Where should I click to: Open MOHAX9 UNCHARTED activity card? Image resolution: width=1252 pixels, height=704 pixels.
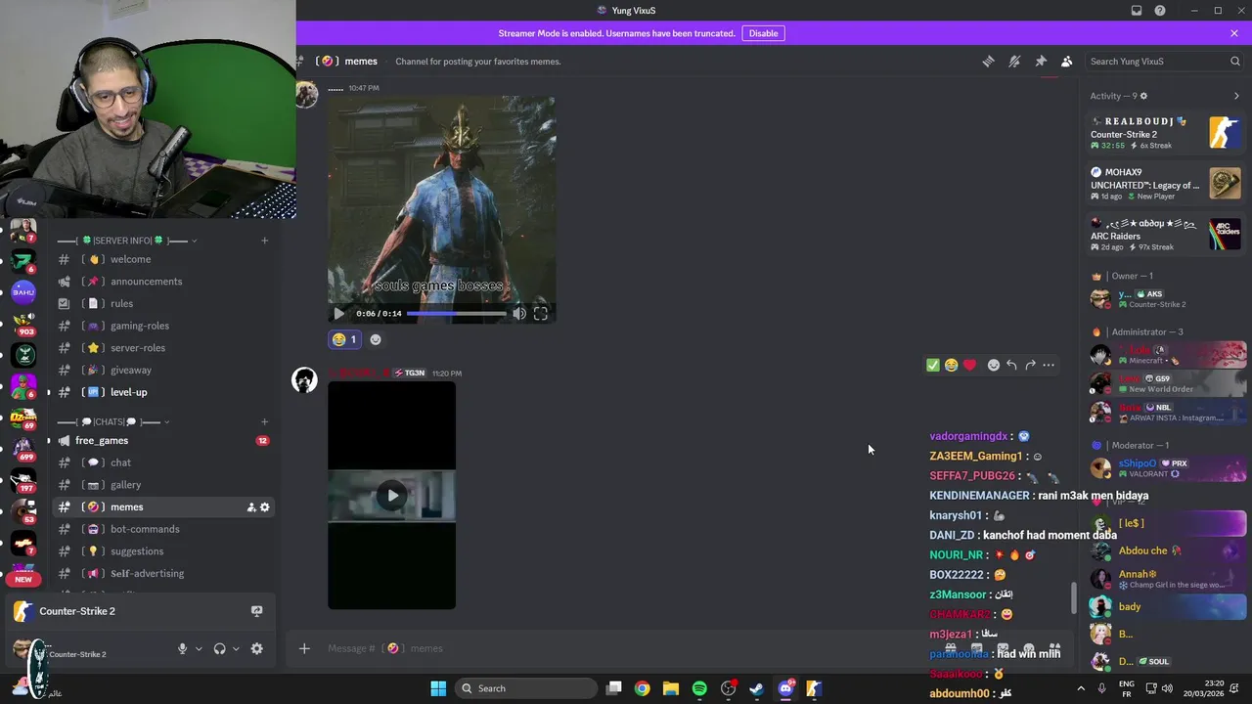point(1166,184)
